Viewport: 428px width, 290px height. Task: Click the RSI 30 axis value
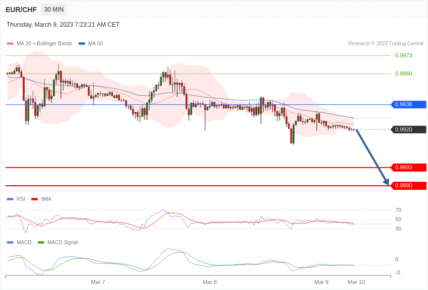pos(398,229)
